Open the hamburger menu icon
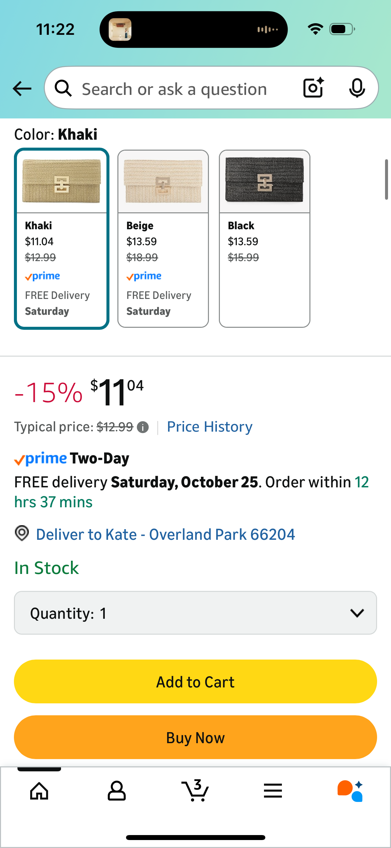The width and height of the screenshot is (391, 848). tap(273, 791)
